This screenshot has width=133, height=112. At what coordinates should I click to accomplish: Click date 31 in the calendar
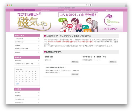(x=32, y=82)
